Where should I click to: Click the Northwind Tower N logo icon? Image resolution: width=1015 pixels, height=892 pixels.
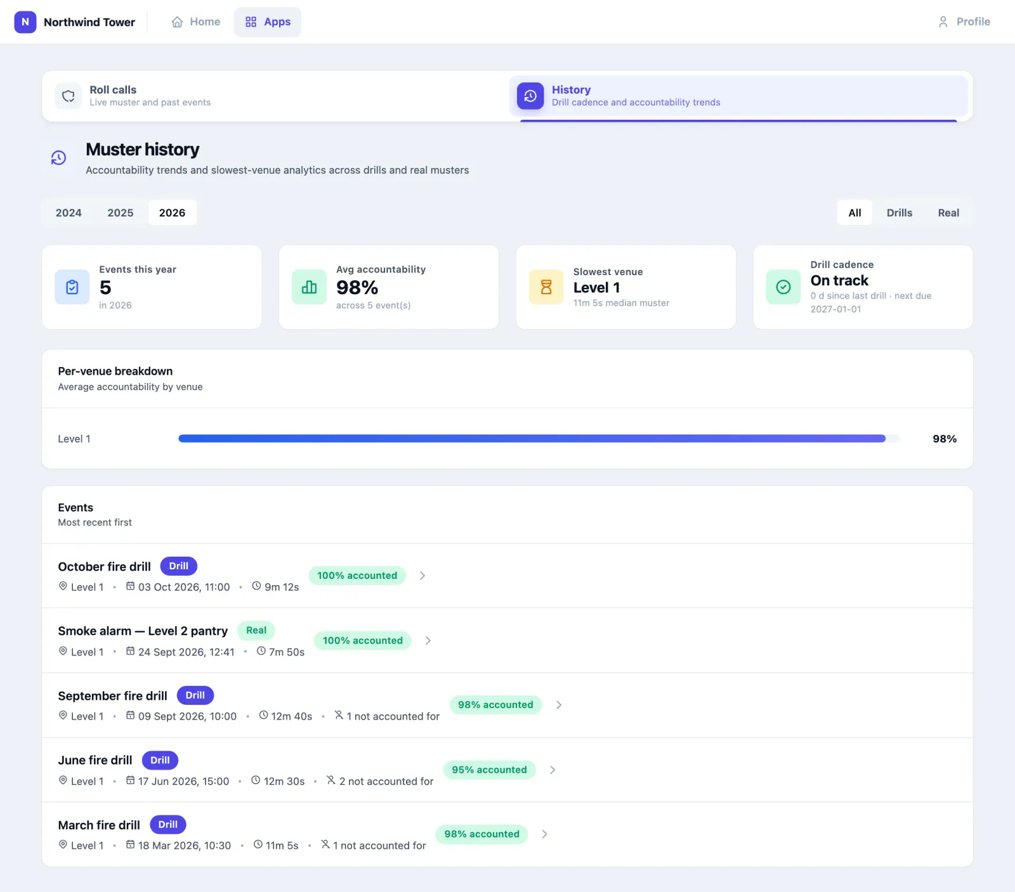pos(25,22)
